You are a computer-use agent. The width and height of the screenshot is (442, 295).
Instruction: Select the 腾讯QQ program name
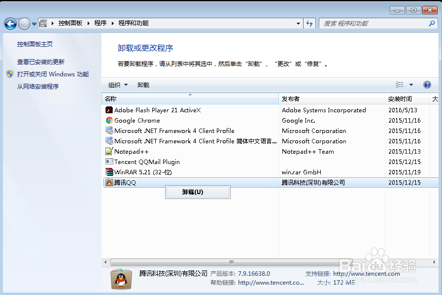(x=125, y=182)
